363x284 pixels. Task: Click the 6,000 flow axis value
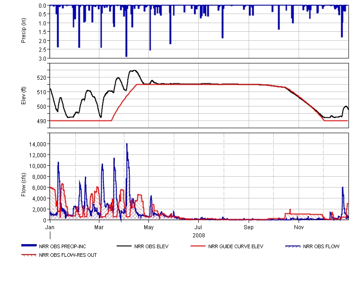click(39, 188)
